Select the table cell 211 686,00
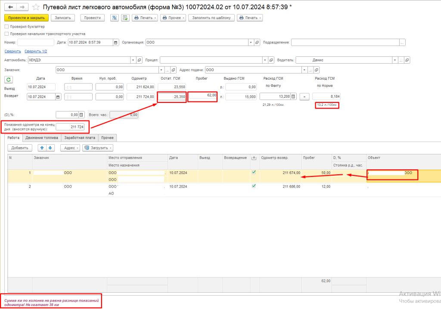Screen dimensions: 441x309 click(x=280, y=186)
